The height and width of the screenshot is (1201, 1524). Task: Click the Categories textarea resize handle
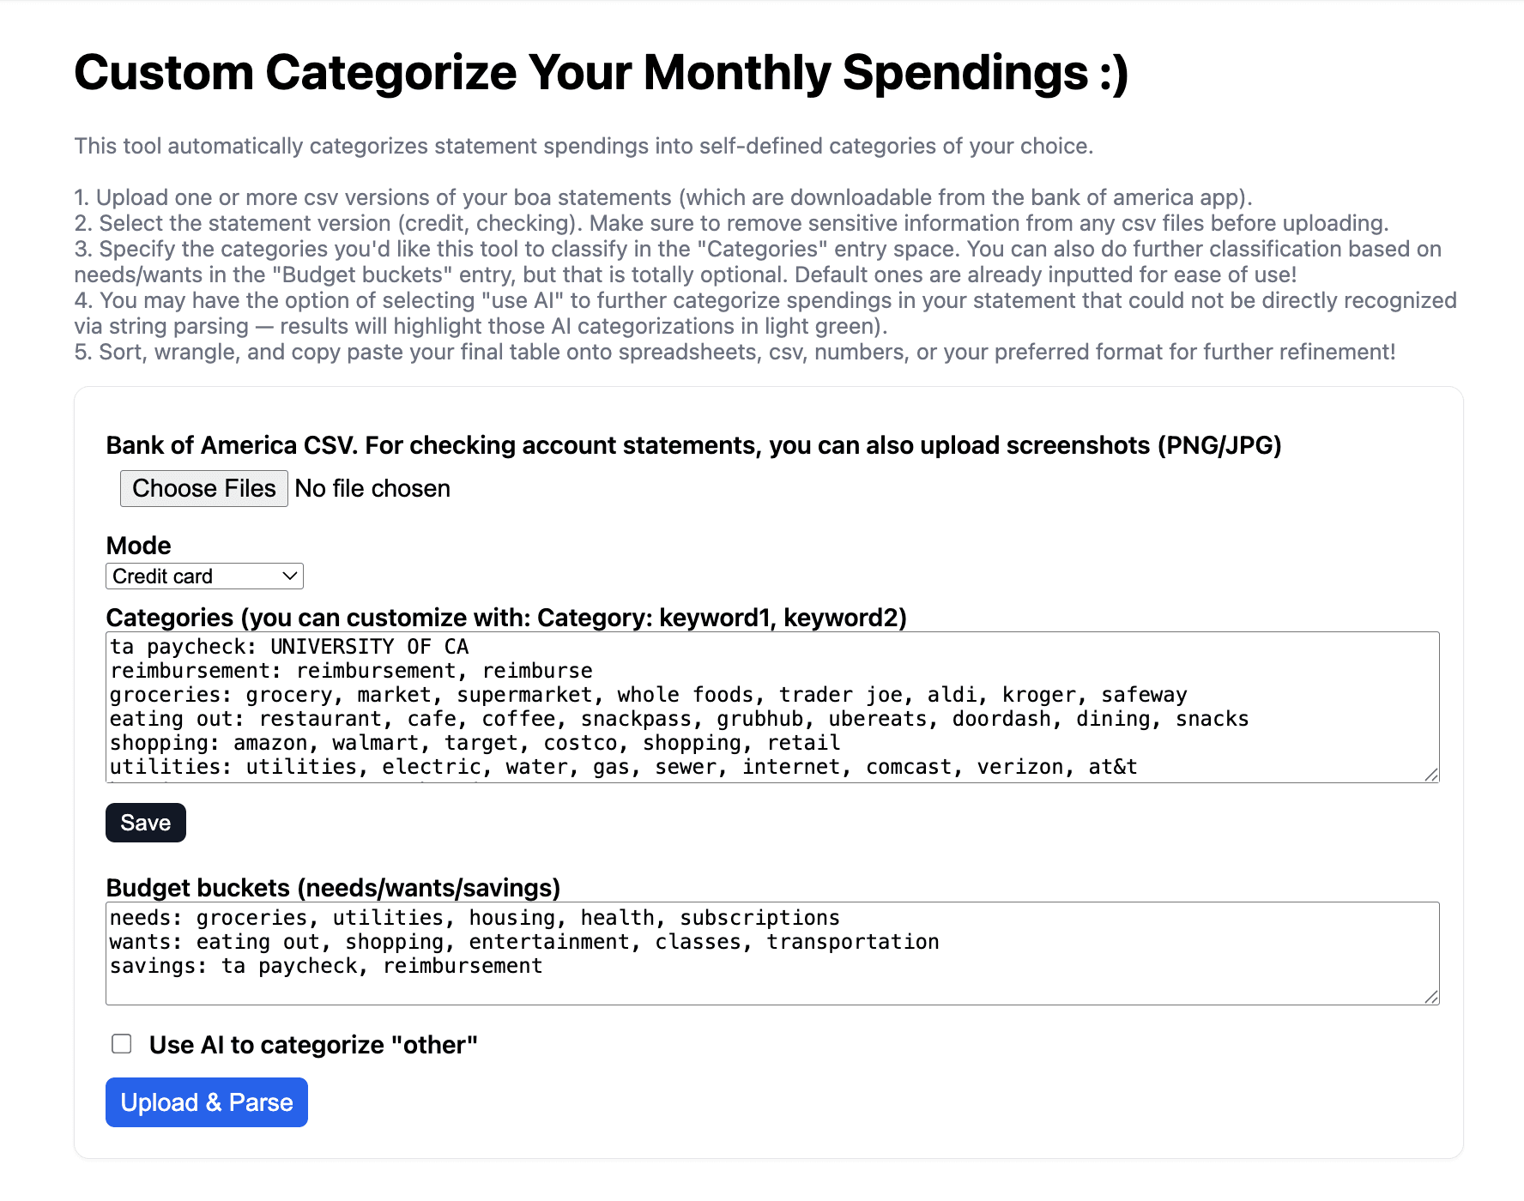tap(1430, 775)
